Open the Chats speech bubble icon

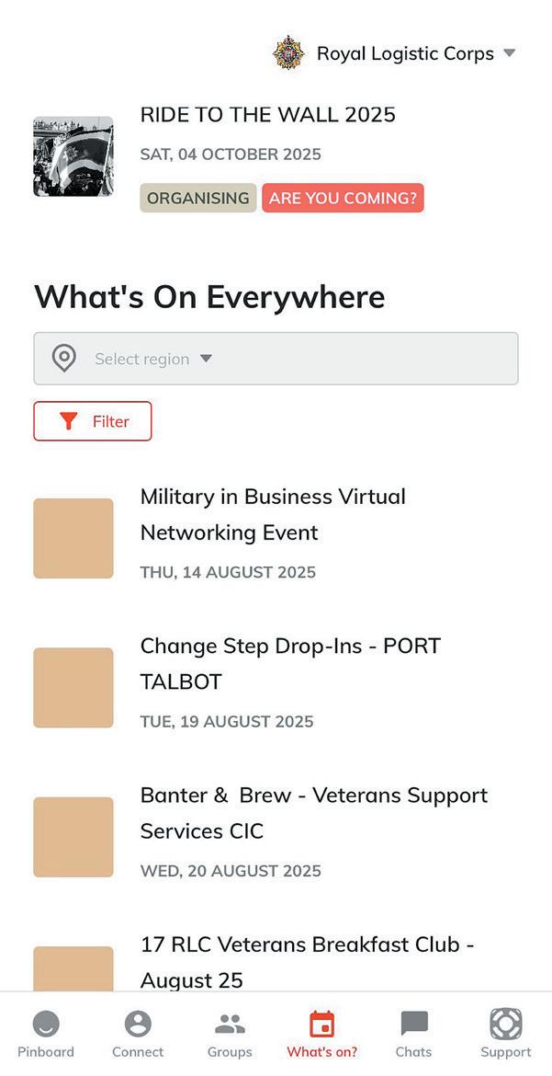click(x=413, y=1024)
